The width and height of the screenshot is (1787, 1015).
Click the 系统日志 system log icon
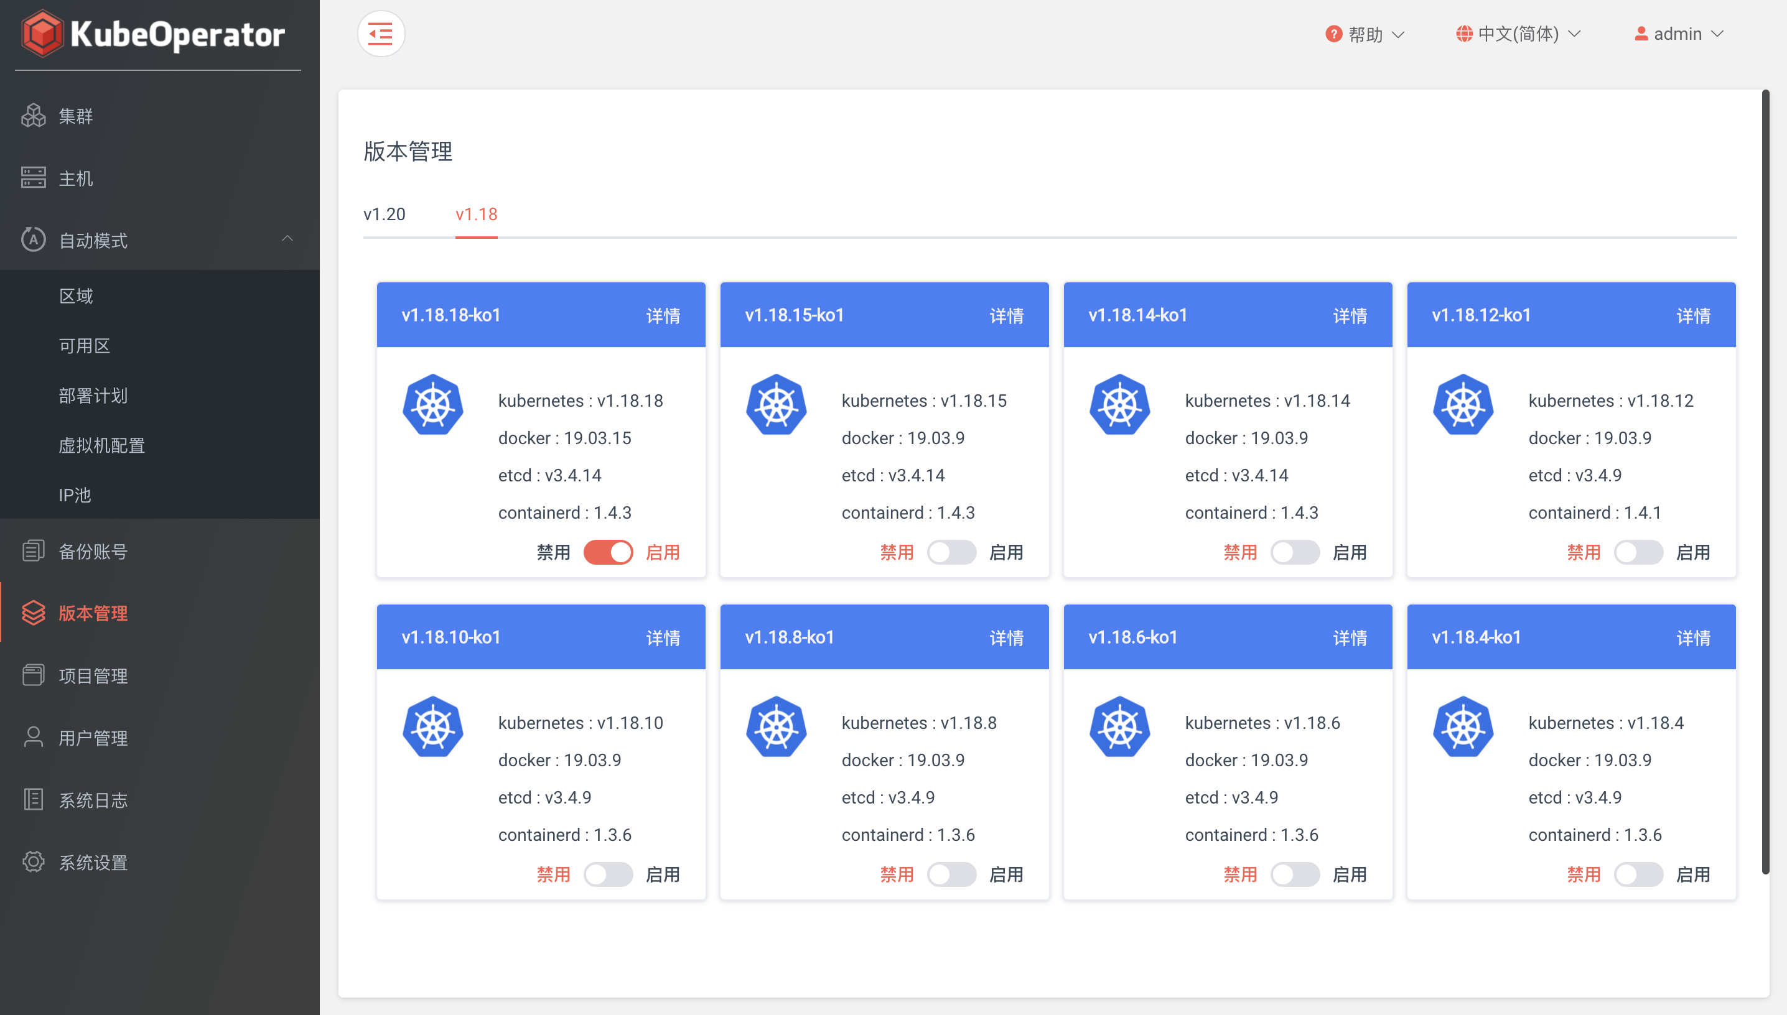(x=33, y=800)
